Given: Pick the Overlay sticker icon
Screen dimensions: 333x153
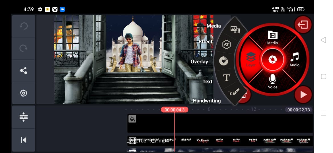Looking at the screenshot, I should tap(224, 61).
